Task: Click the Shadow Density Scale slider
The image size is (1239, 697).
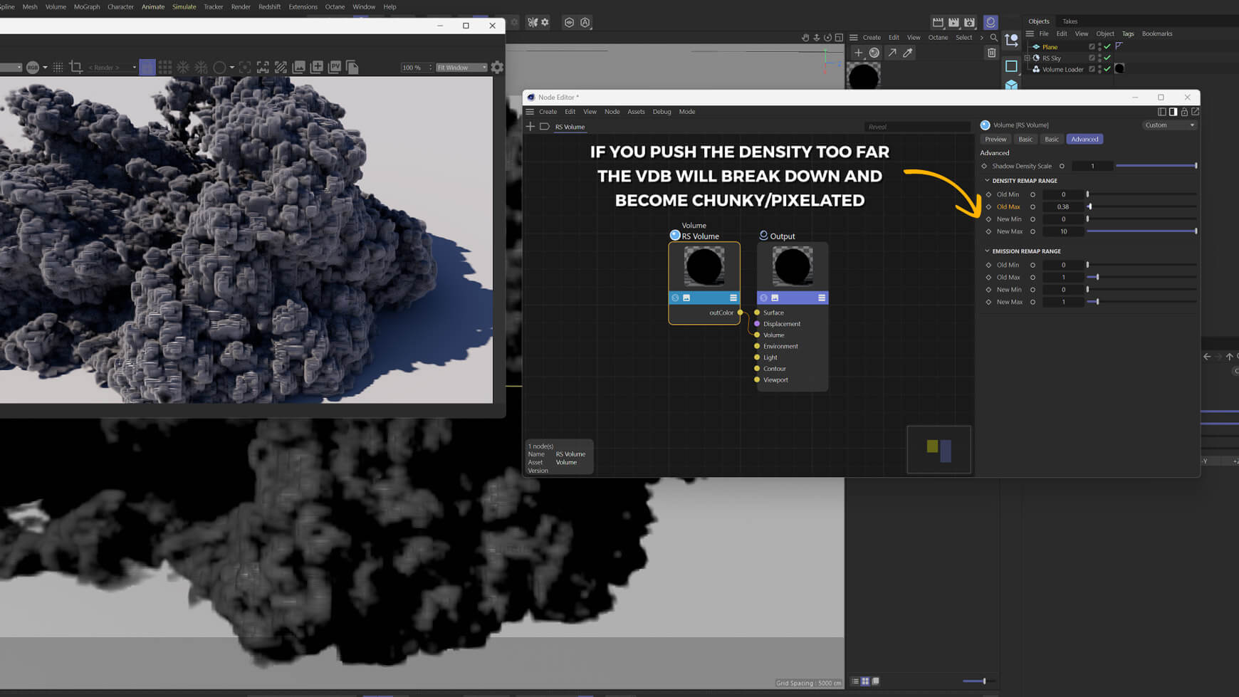Action: point(1156,166)
